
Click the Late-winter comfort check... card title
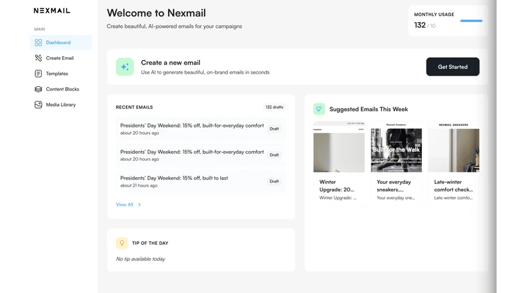coord(453,186)
